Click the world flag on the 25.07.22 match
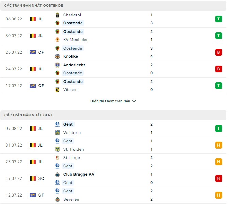The height and width of the screenshot is (205, 230). coord(33,52)
